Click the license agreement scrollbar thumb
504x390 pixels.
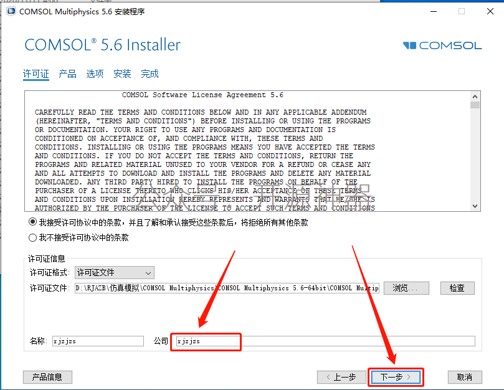(475, 105)
